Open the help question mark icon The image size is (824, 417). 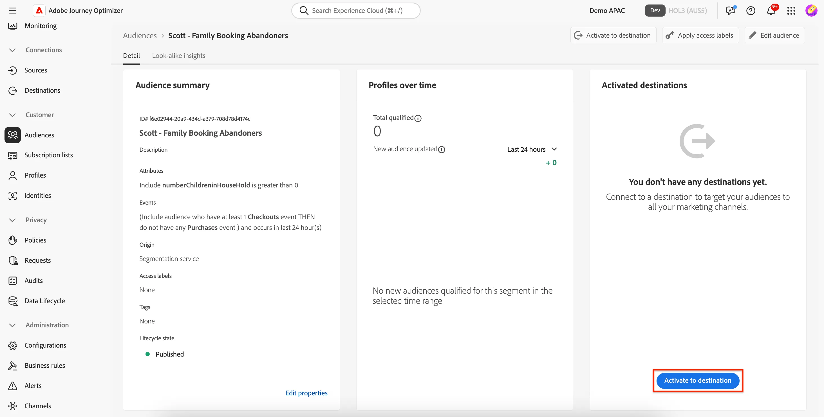(x=751, y=10)
